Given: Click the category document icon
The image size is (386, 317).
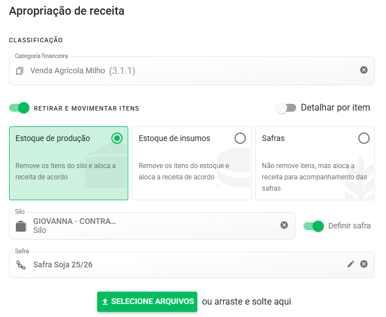Looking at the screenshot, I should click(x=20, y=71).
